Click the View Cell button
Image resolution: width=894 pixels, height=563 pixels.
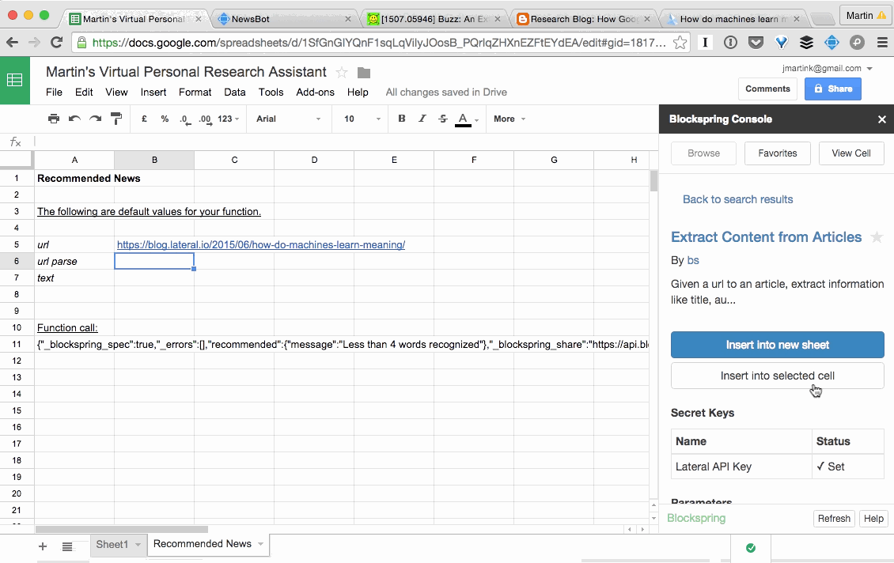pyautogui.click(x=851, y=153)
